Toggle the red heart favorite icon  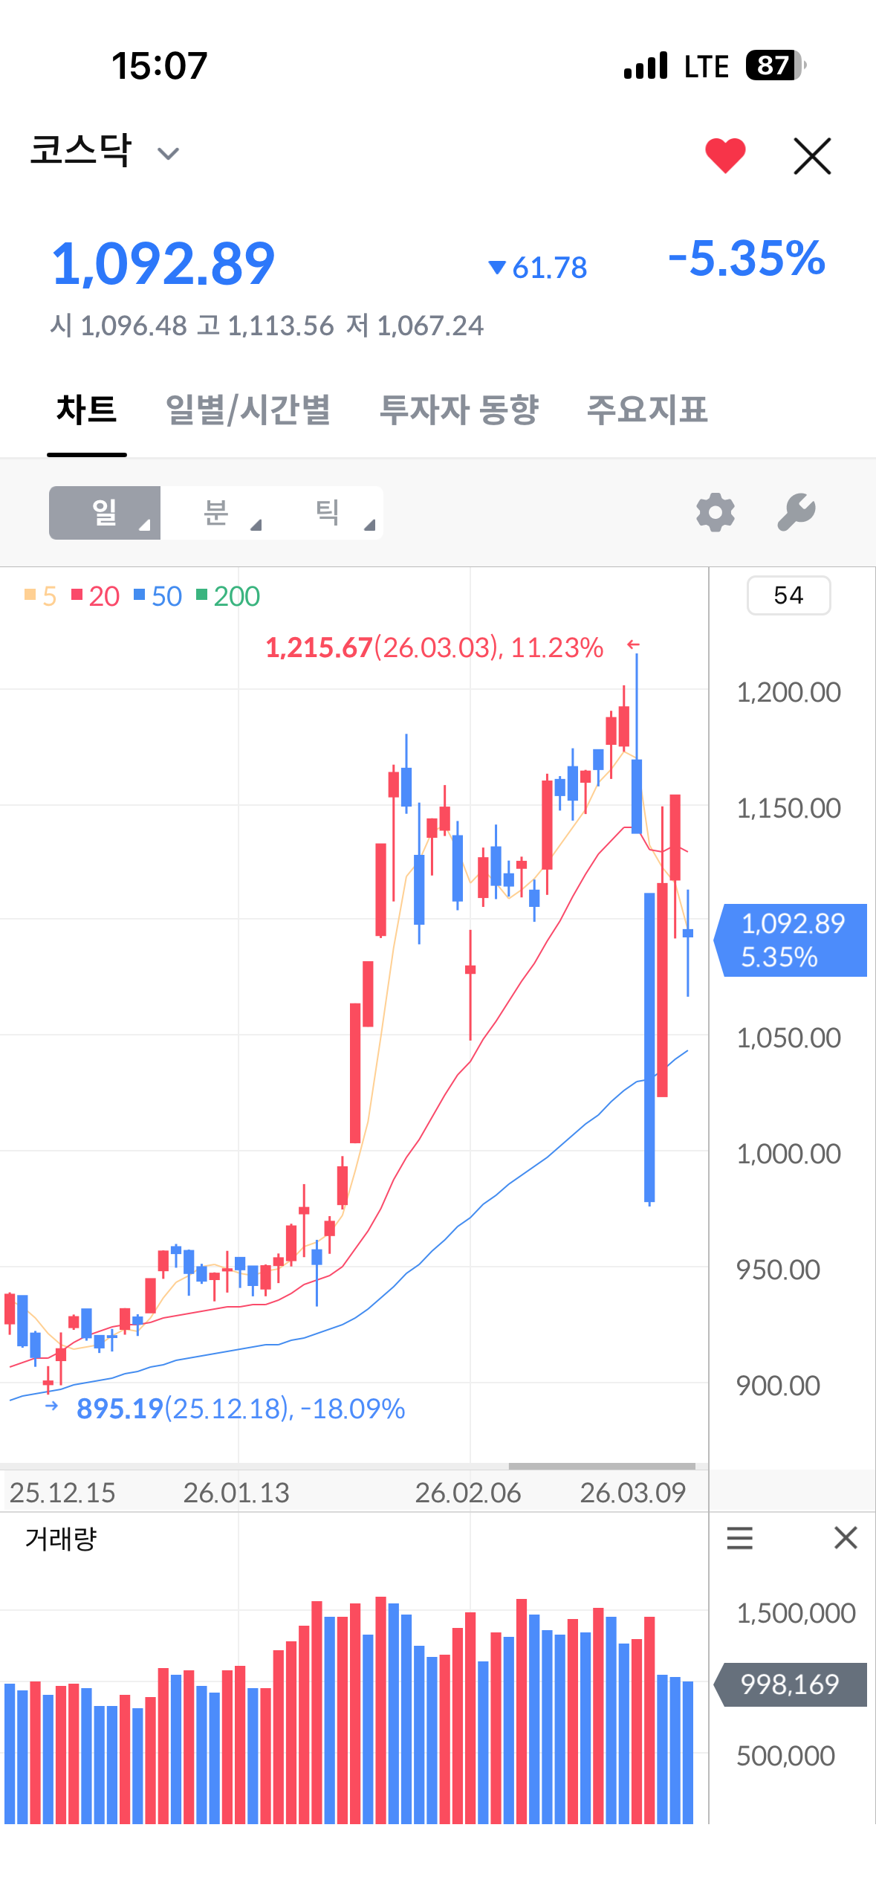725,155
